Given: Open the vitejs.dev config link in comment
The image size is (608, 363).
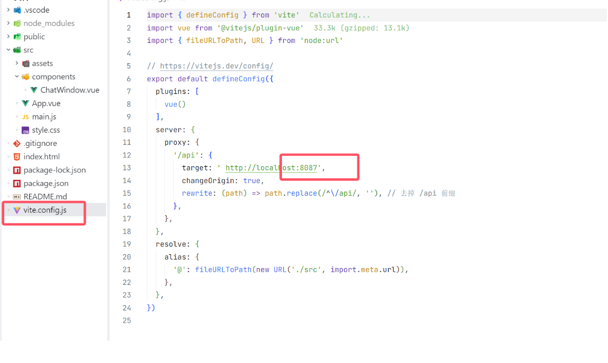Looking at the screenshot, I should 217,66.
